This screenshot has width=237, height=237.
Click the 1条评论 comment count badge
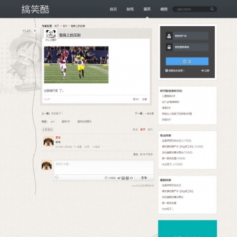click(x=47, y=130)
